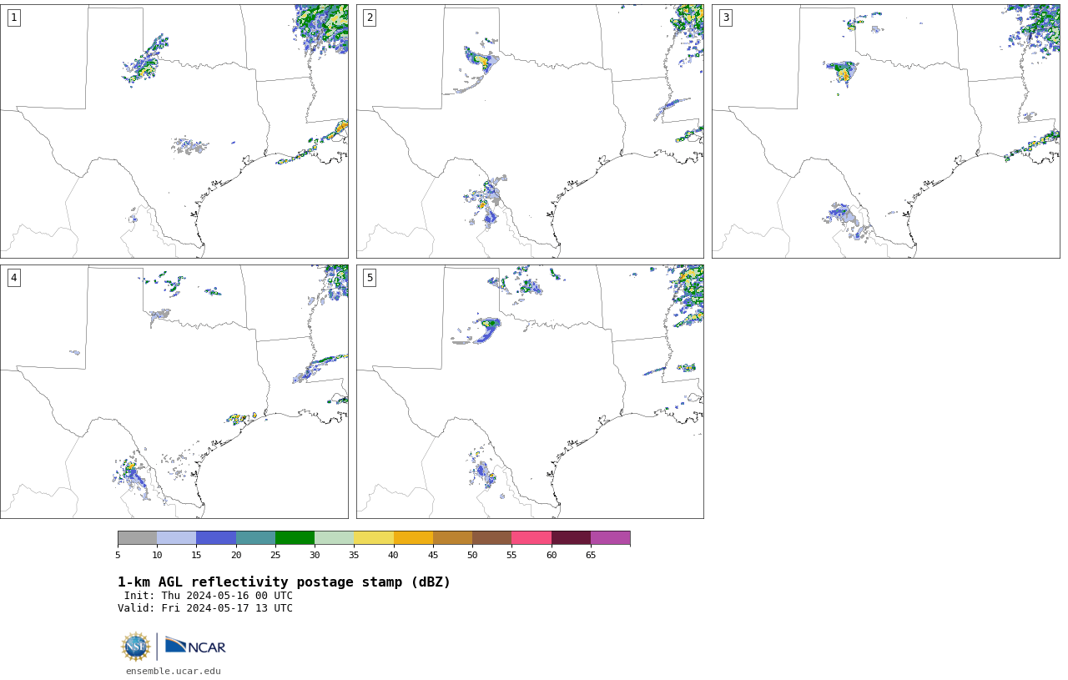This screenshot has width=1068, height=680.
Task: Click the colorbar tick label 45
Action: (x=433, y=555)
